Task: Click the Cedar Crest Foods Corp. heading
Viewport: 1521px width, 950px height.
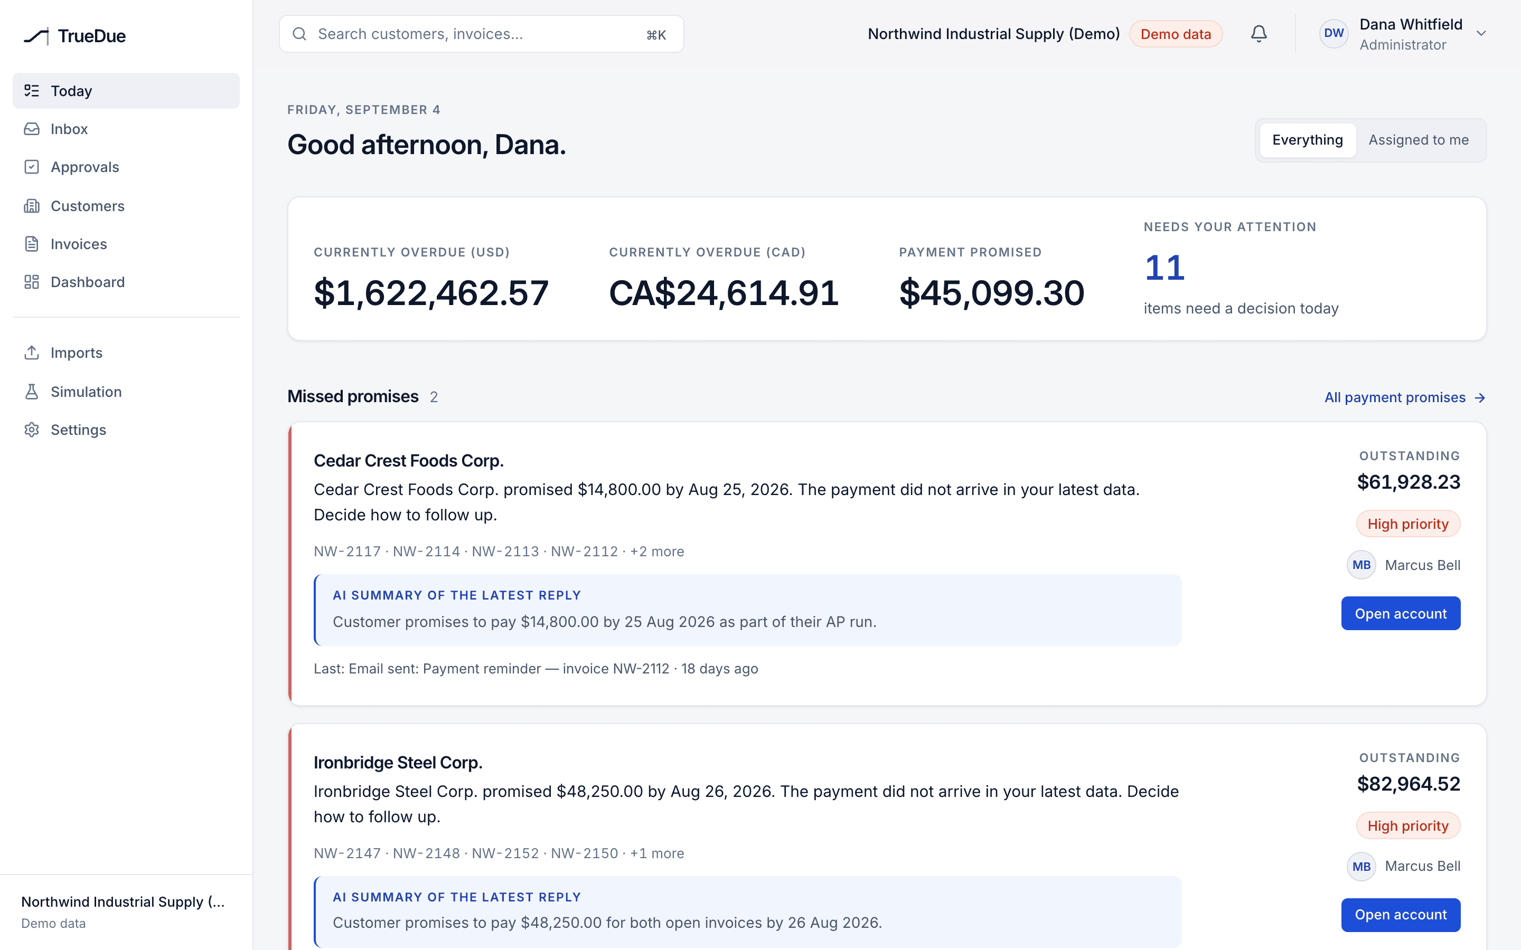Action: point(409,461)
